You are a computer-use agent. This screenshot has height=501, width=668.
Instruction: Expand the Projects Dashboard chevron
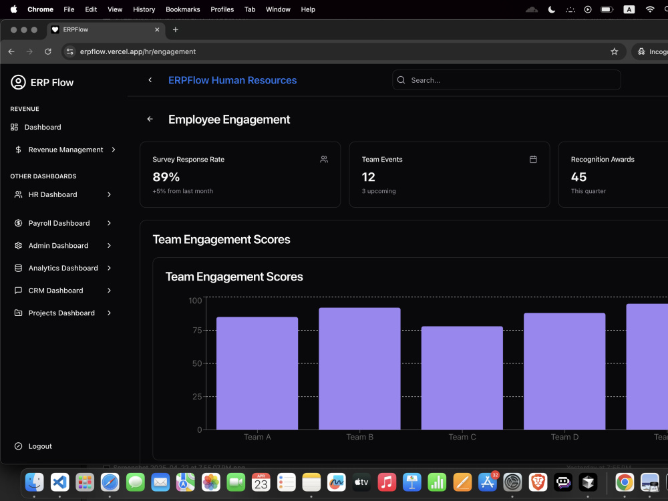109,313
